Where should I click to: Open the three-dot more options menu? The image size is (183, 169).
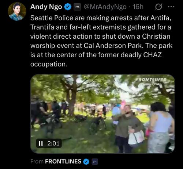[171, 7]
